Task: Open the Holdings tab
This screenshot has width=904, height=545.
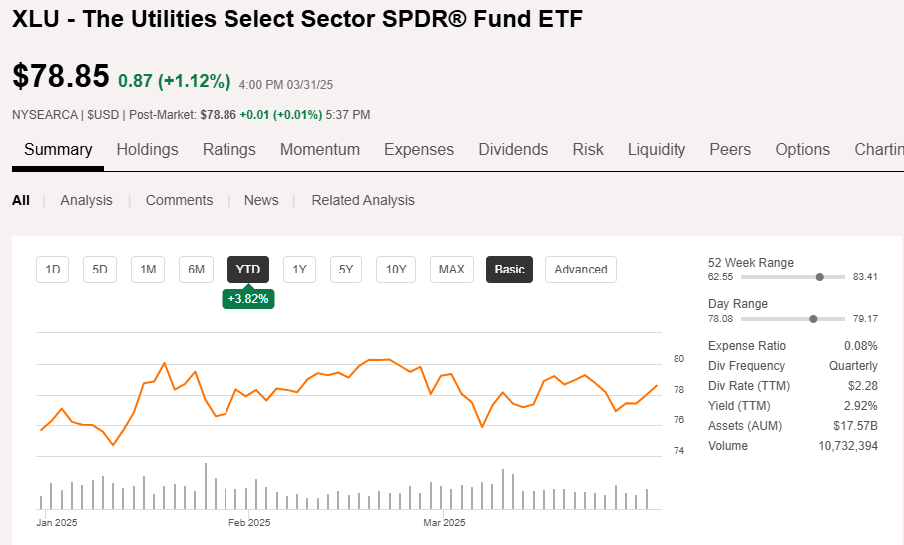Action: tap(147, 150)
